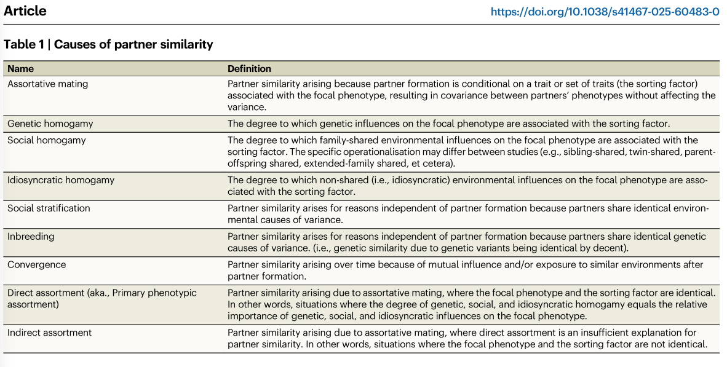
Task: Click the definition text for Assortative mating
Action: [x=471, y=95]
